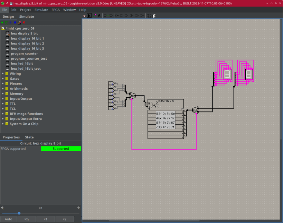Open the Simulate menu
Viewport: 283px width, 223px height.
click(41, 10)
